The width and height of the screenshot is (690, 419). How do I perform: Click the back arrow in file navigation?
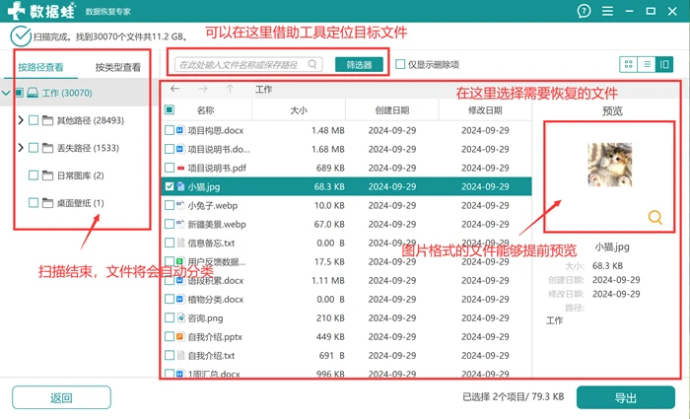tap(175, 89)
